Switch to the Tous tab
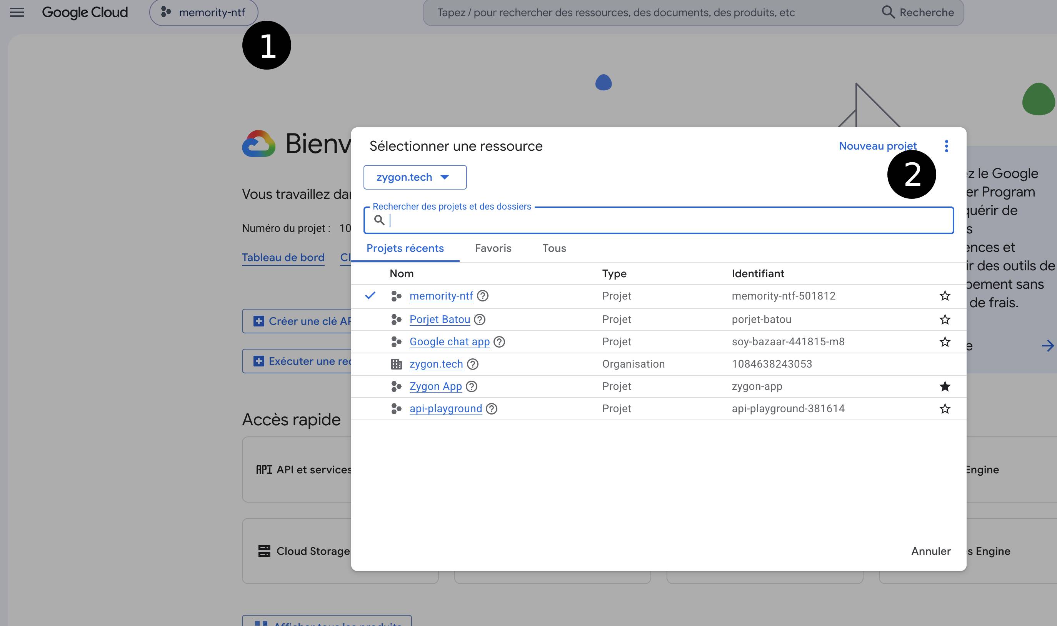This screenshot has height=626, width=1057. (x=554, y=248)
